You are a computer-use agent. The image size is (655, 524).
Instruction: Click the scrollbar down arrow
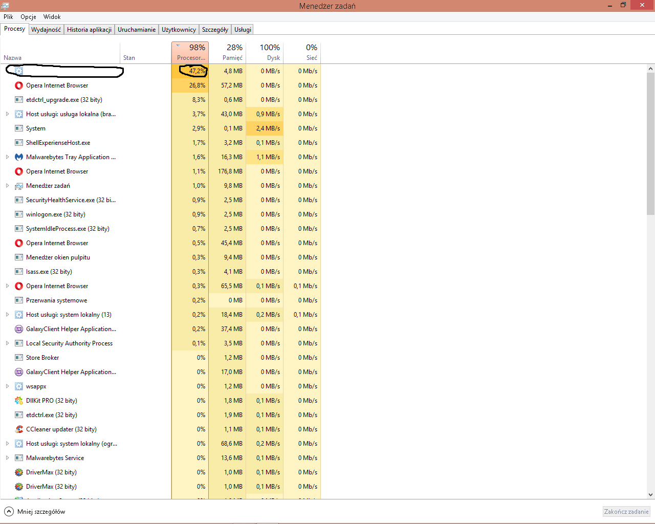click(x=650, y=495)
